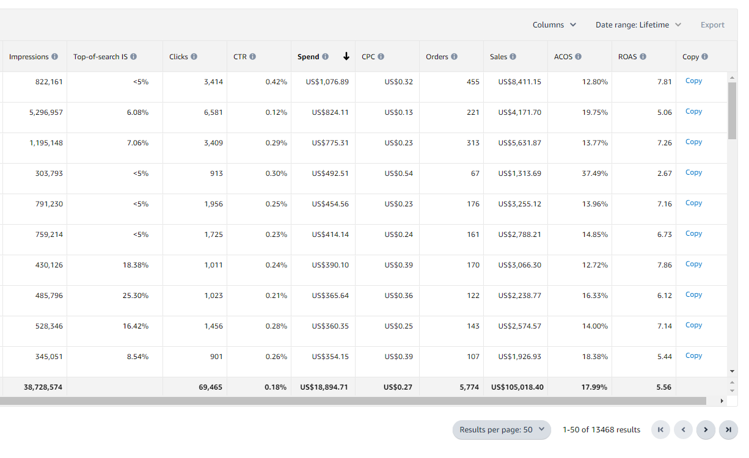Jump to the last results page

(728, 430)
